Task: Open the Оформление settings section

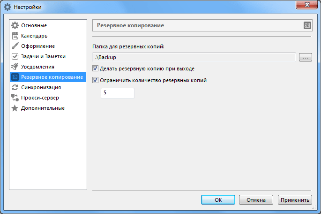Action: [48, 46]
